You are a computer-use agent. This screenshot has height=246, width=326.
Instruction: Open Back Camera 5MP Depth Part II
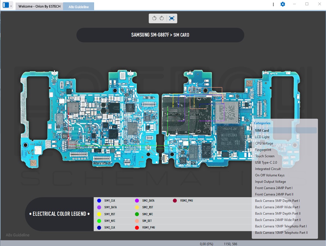coord(278,214)
